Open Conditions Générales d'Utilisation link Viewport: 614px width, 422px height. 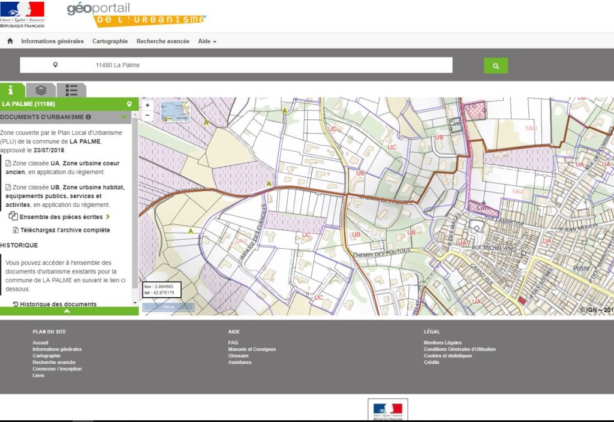(460, 349)
